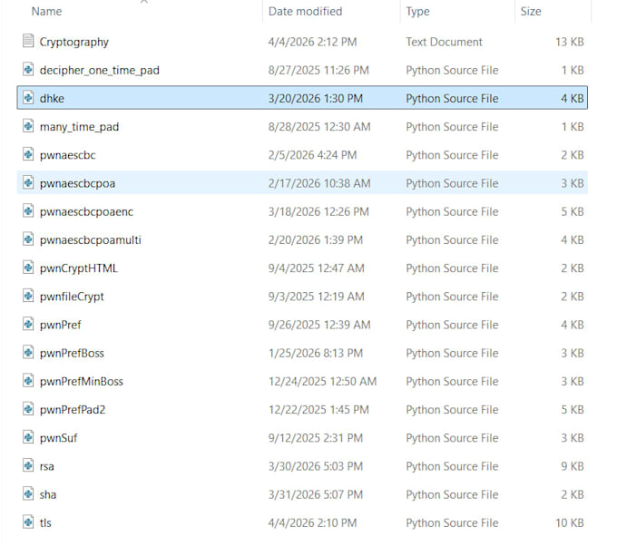
Task: Click the Cryptography text document icon
Action: coord(28,41)
